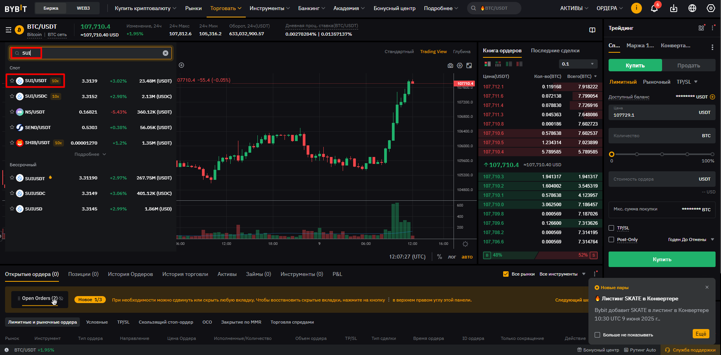The image size is (721, 355).
Task: Star SUI/USDT as favorite
Action: pyautogui.click(x=12, y=81)
